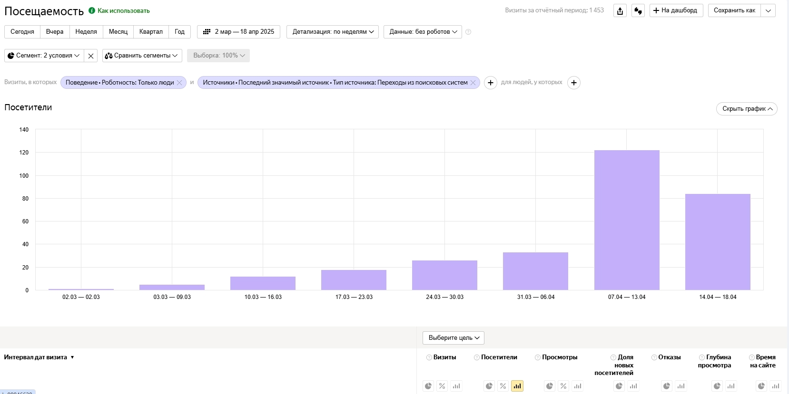Open date range picker 2 мар — 18 апр 2025
Image resolution: width=789 pixels, height=394 pixels.
(x=239, y=32)
